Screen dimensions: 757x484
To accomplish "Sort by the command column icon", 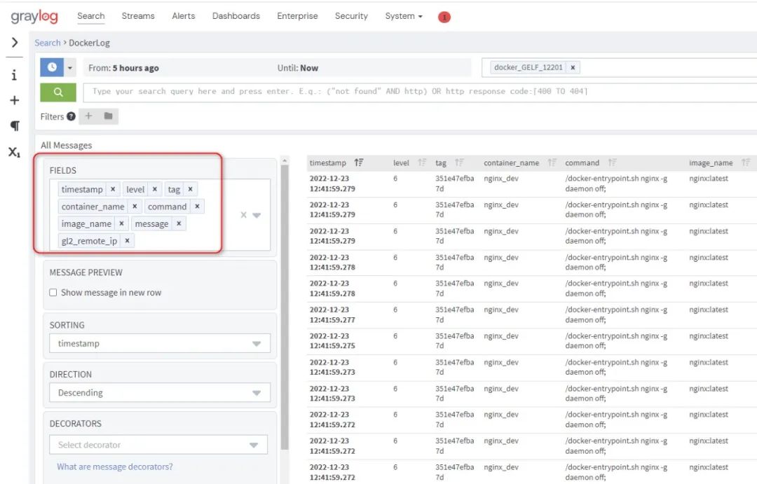I will click(x=612, y=163).
